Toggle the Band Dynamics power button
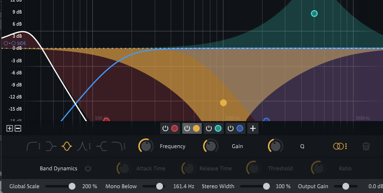Screen dimensions: 383x193 coord(88,168)
